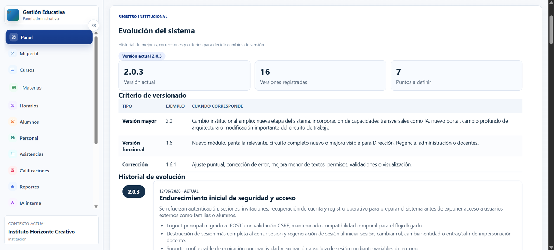Click the 'Versión actual 2.0.3' pill badge
Image resolution: width=554 pixels, height=250 pixels.
click(142, 56)
